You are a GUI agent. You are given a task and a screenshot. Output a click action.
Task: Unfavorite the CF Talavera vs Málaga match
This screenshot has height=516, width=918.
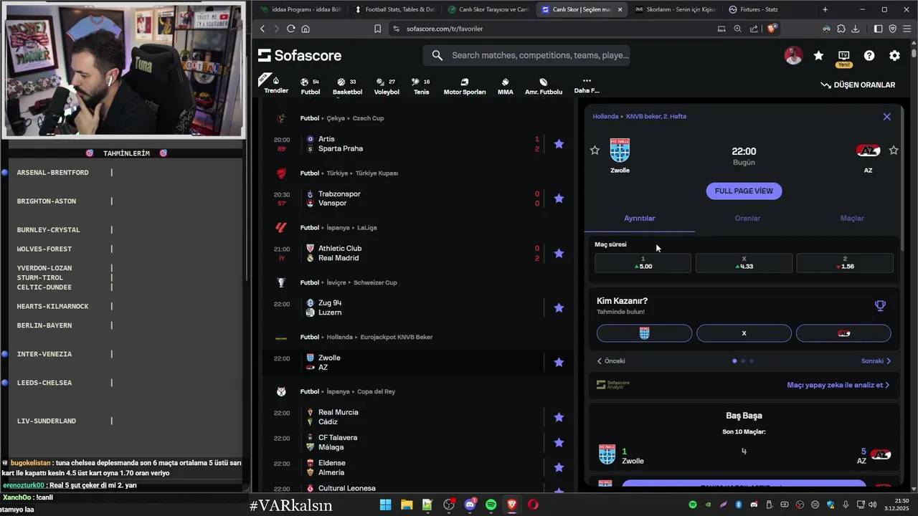tap(559, 442)
